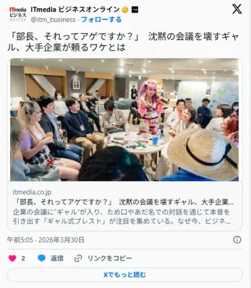
Task: Click the like count number 2
Action: [x=23, y=259]
